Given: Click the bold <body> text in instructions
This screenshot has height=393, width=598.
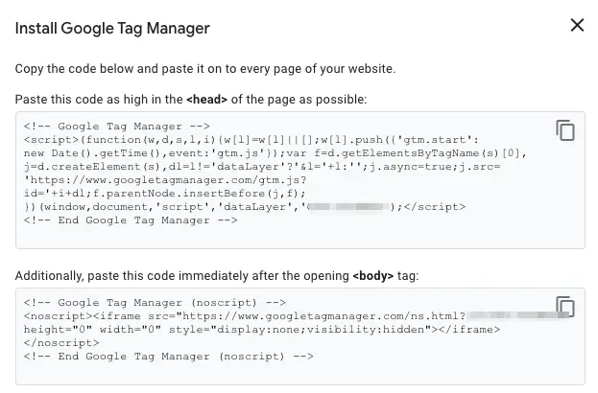Looking at the screenshot, I should (x=373, y=276).
